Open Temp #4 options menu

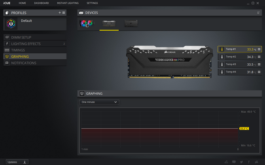pos(259,72)
